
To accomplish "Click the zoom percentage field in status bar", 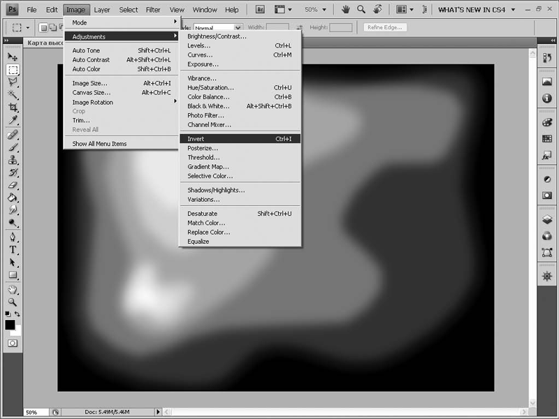I will pos(36,412).
